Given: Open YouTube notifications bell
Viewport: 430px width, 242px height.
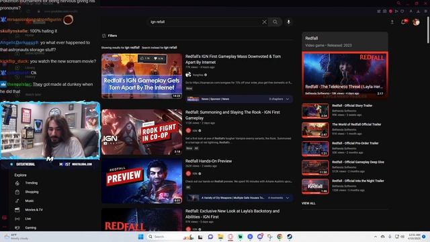Looking at the screenshot, I should (403, 22).
